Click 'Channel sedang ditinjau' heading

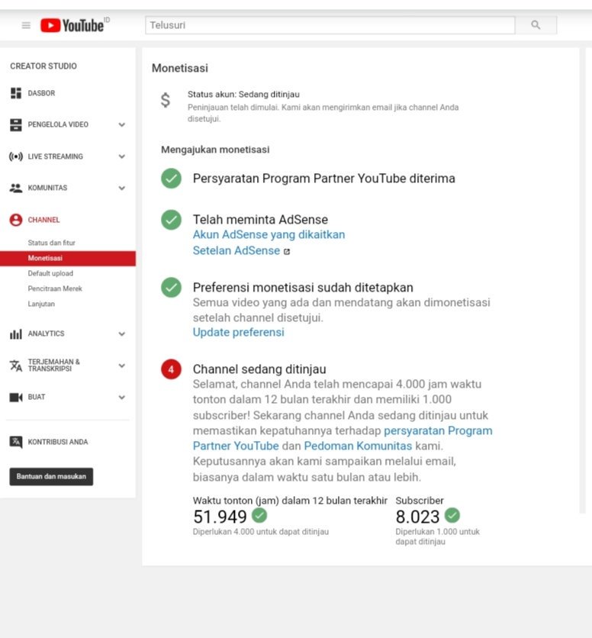point(259,369)
